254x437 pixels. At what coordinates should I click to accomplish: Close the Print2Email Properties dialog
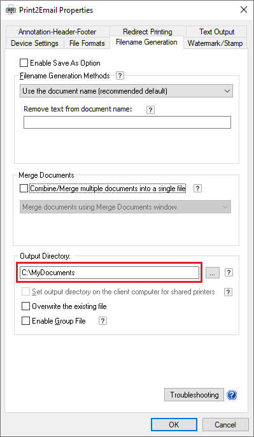click(243, 10)
